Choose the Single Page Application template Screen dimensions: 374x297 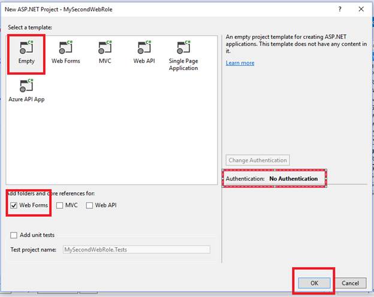(x=183, y=56)
